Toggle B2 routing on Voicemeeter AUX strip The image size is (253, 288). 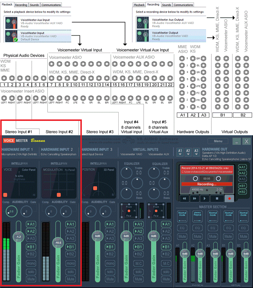pos(166,254)
